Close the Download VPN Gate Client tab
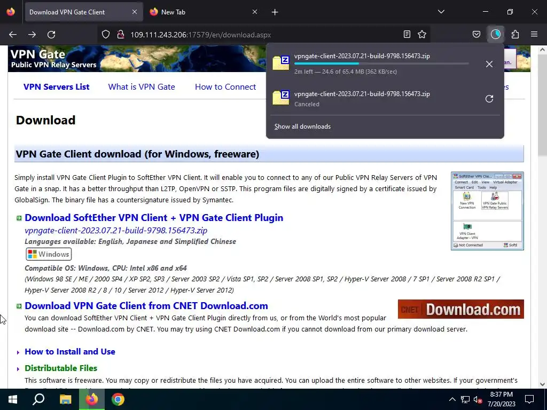Viewport: 547px width, 410px height. [135, 12]
